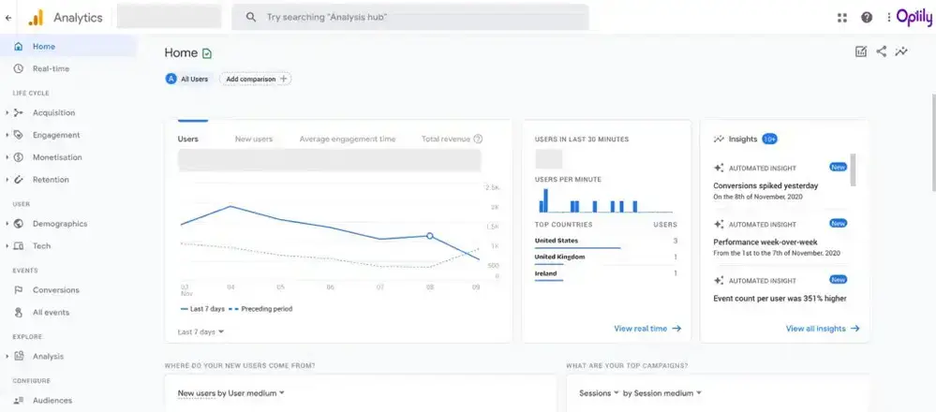Click the Preceding period legend entry
The width and height of the screenshot is (936, 412).
click(x=260, y=309)
